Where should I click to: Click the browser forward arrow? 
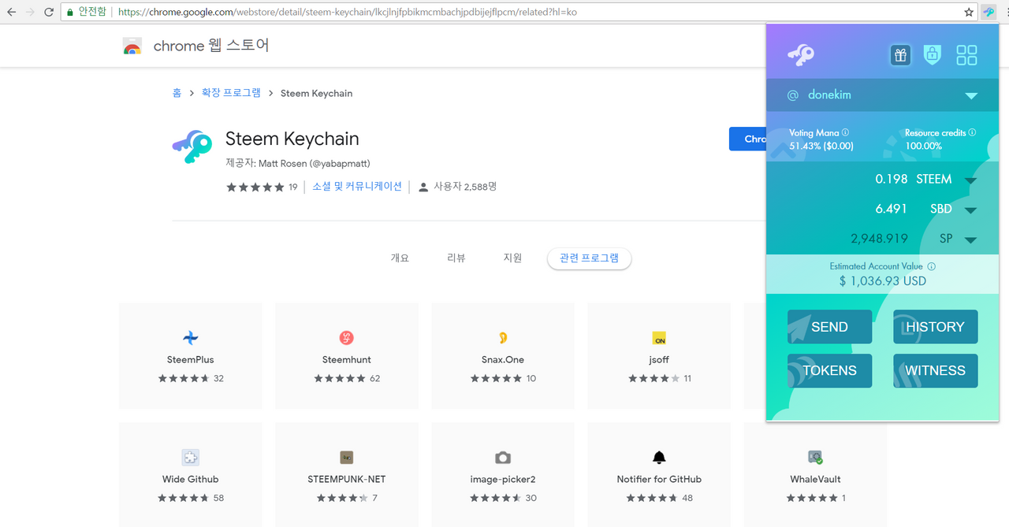click(30, 12)
